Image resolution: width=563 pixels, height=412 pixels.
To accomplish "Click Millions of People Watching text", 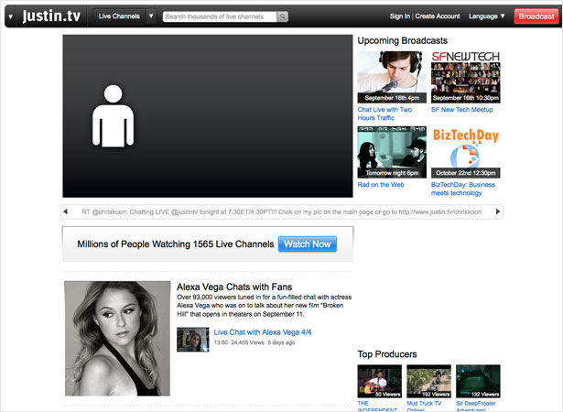I will pos(176,244).
